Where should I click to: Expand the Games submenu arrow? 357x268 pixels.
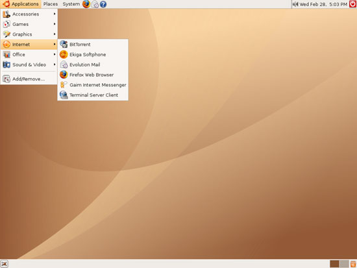pos(55,24)
